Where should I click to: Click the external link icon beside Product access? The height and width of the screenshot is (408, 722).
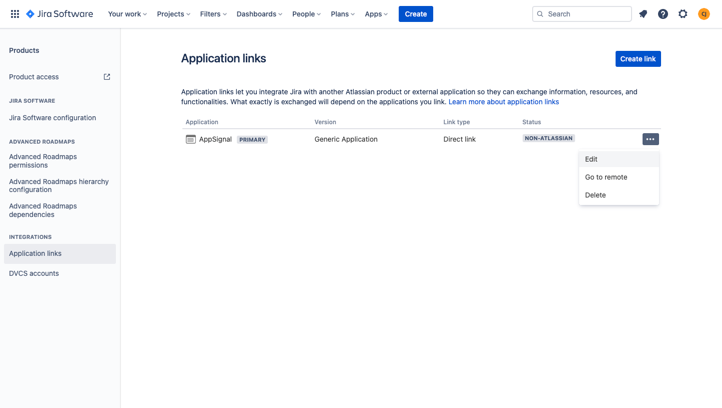coord(107,77)
